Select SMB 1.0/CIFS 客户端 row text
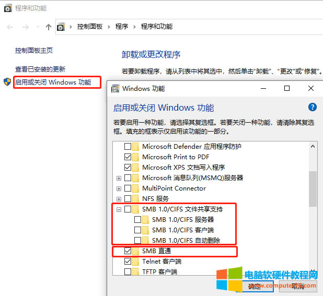The width and height of the screenshot is (323, 296). [x=183, y=230]
